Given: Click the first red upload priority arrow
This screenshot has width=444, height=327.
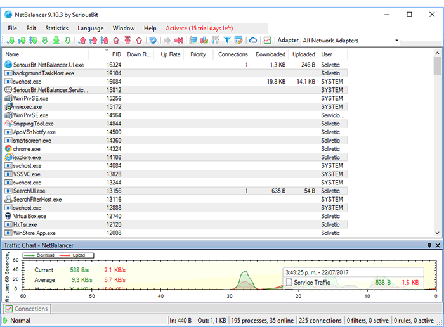Looking at the screenshot, I should coord(82,41).
